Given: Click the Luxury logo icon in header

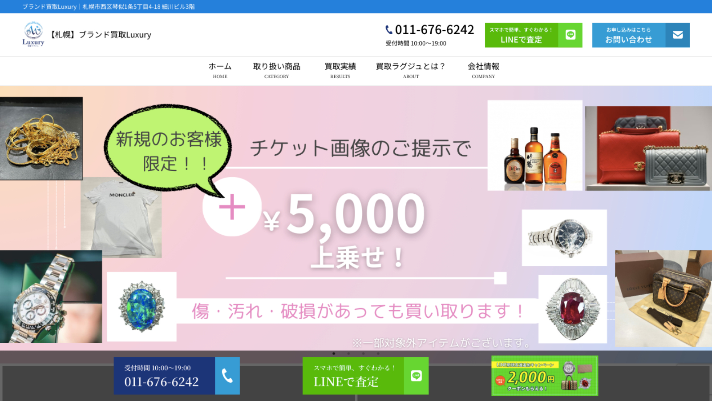Looking at the screenshot, I should click(x=33, y=34).
